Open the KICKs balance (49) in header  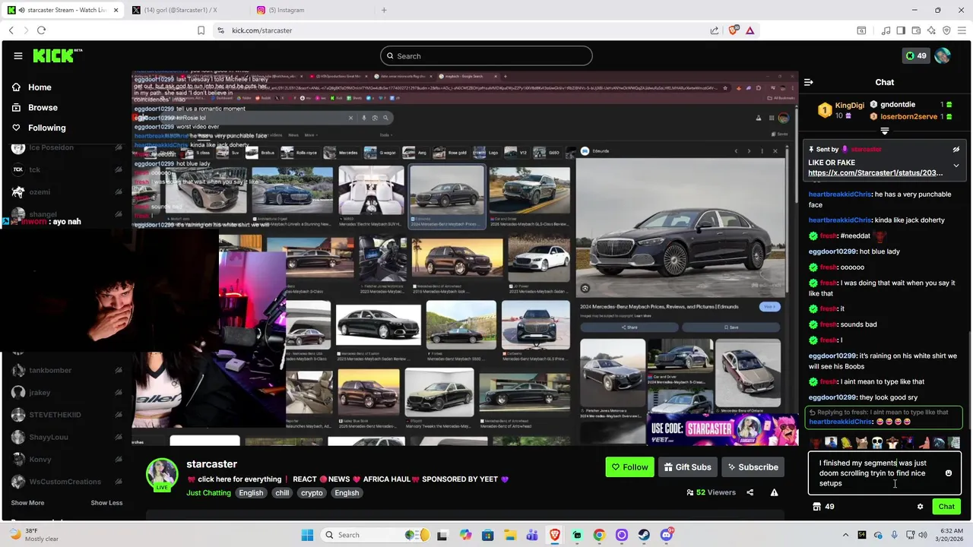915,55
